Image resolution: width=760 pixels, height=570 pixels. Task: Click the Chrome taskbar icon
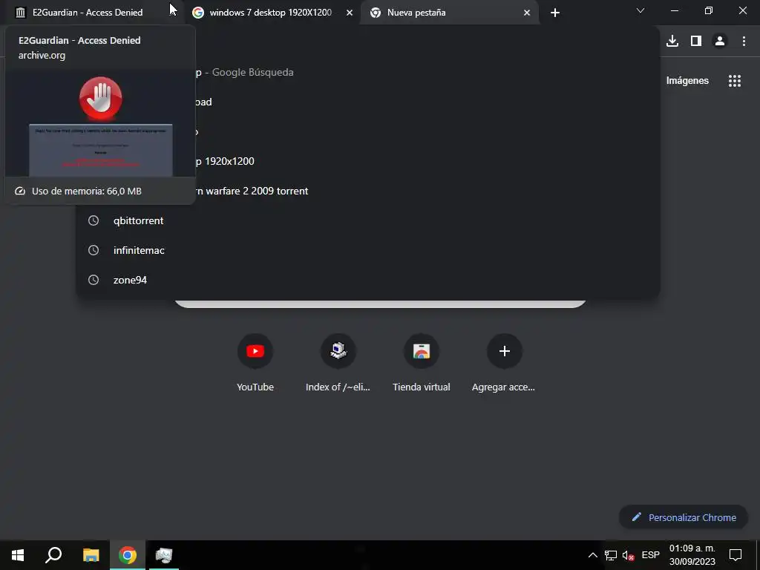(x=128, y=555)
